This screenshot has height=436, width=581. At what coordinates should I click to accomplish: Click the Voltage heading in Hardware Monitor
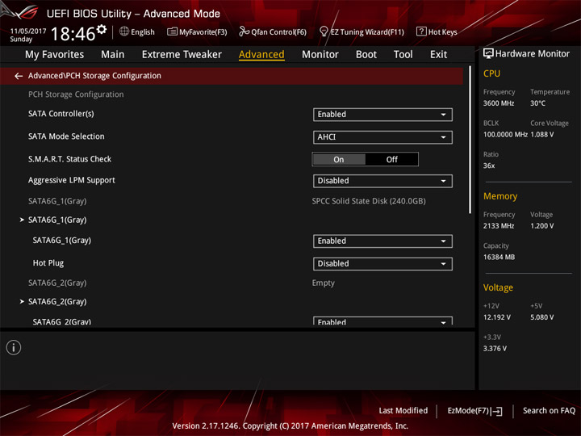coord(498,287)
